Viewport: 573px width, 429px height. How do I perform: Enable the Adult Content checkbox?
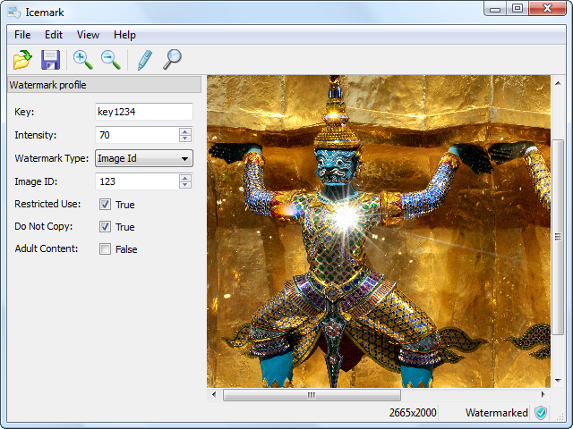[105, 249]
